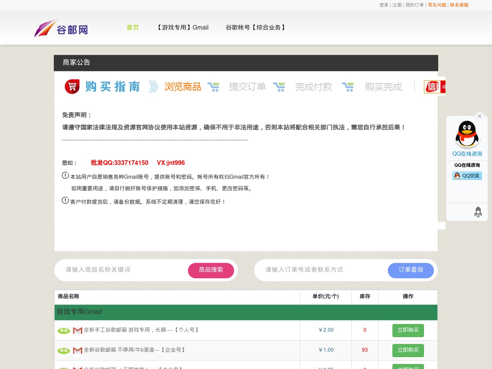Click the 完成付款 step label
Image resolution: width=492 pixels, height=369 pixels.
tap(314, 87)
